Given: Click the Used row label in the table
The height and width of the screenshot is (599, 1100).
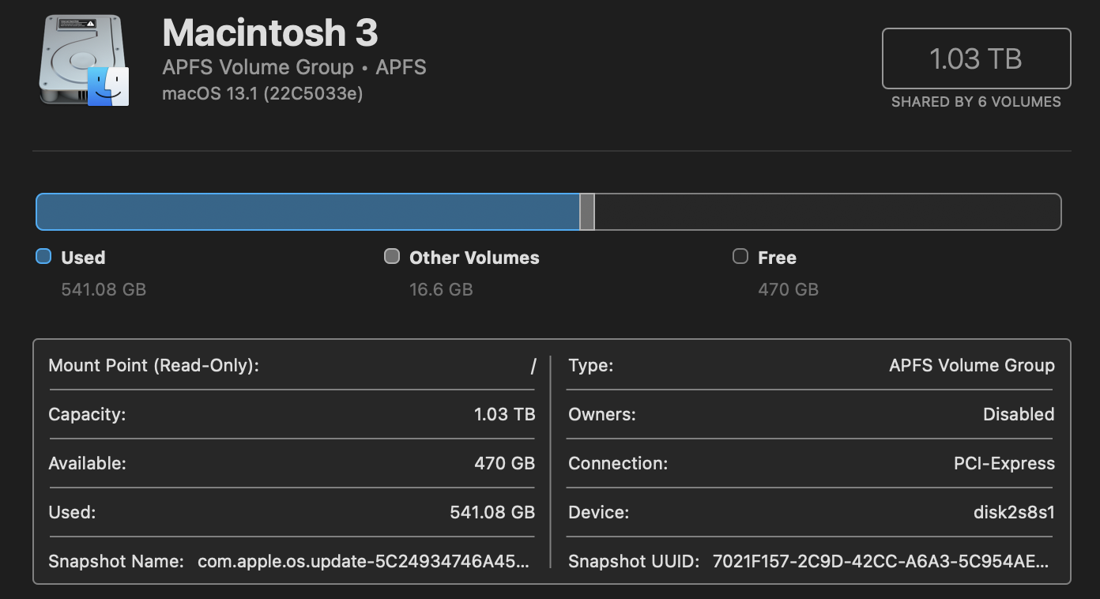Looking at the screenshot, I should (72, 512).
